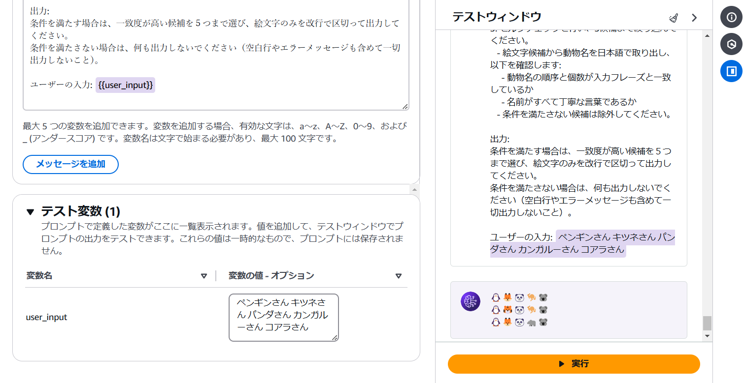
Task: Toggle the blue panel icon in sidebar
Action: click(x=732, y=71)
